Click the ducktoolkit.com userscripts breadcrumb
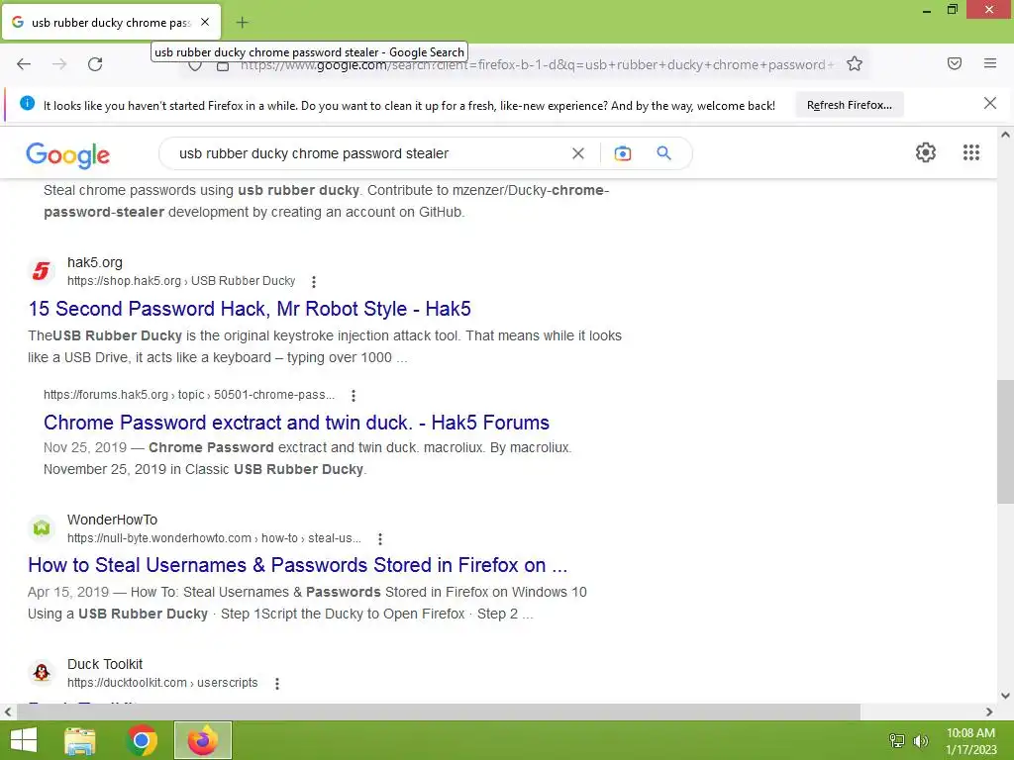1014x760 pixels. tap(162, 683)
